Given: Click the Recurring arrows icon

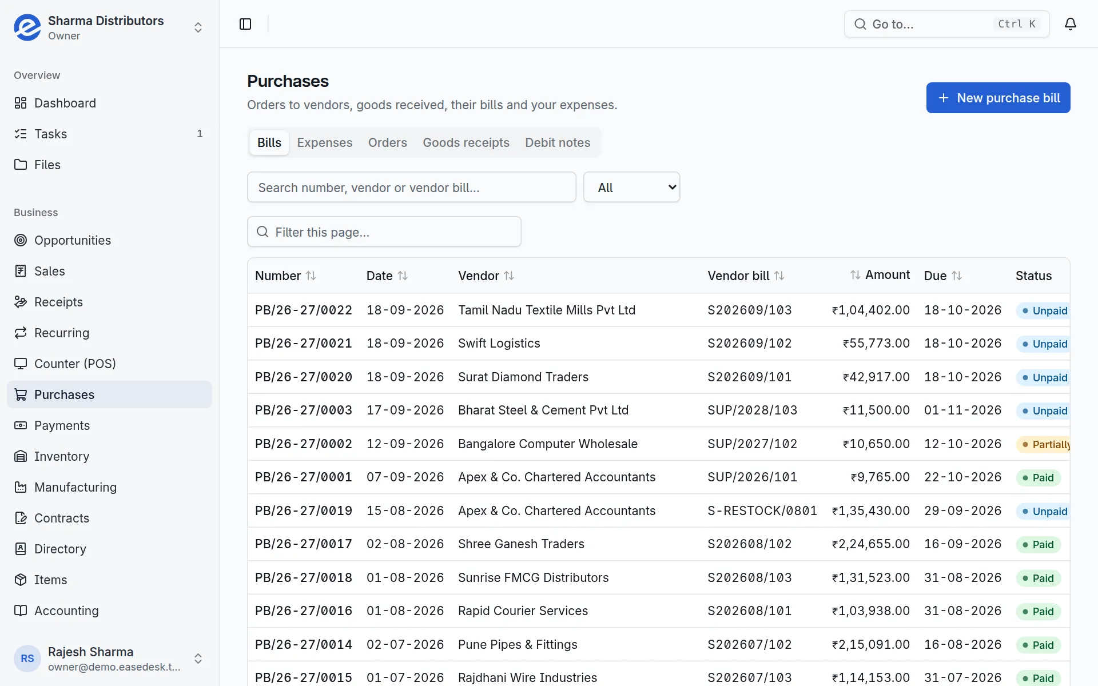Looking at the screenshot, I should coord(21,333).
